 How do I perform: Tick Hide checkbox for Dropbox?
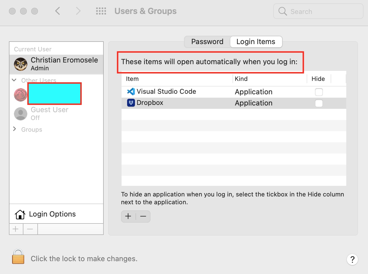[319, 103]
